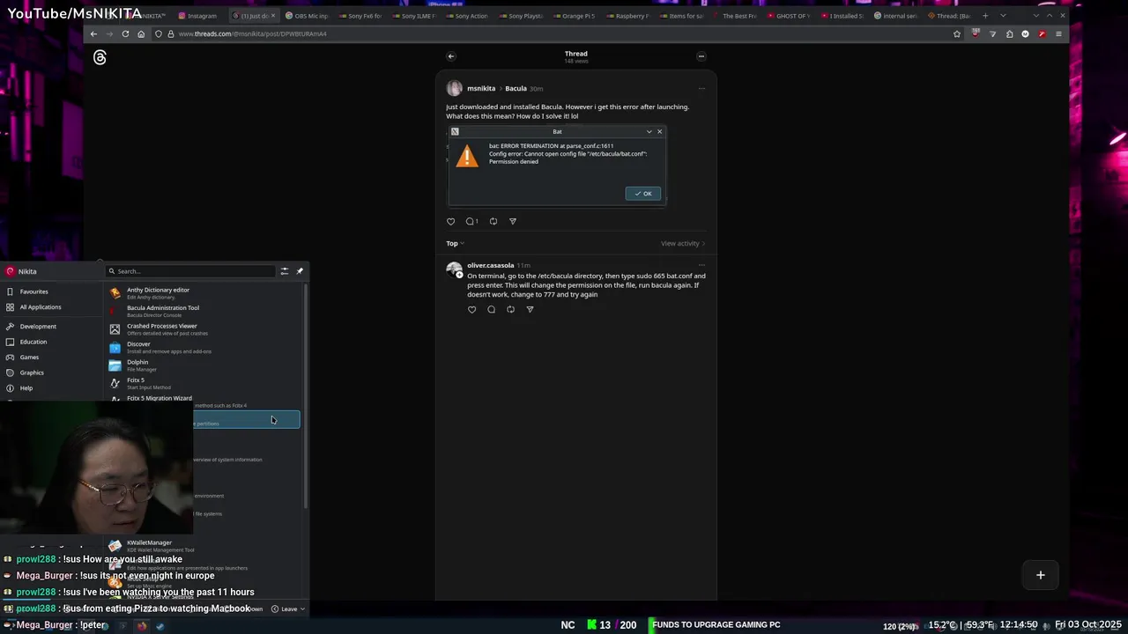This screenshot has width=1128, height=634.
Task: Launch Crashed Processes Viewer
Action: pyautogui.click(x=203, y=329)
